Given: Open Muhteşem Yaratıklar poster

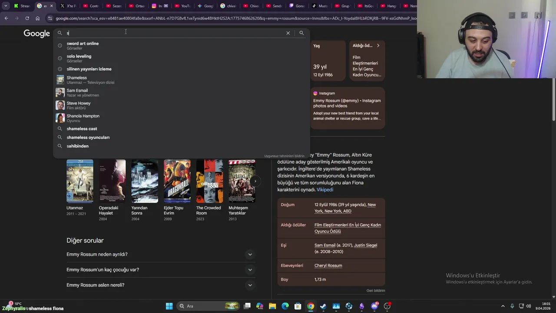Looking at the screenshot, I should (242, 181).
